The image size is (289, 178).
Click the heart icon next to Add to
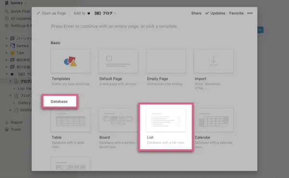click(x=89, y=13)
